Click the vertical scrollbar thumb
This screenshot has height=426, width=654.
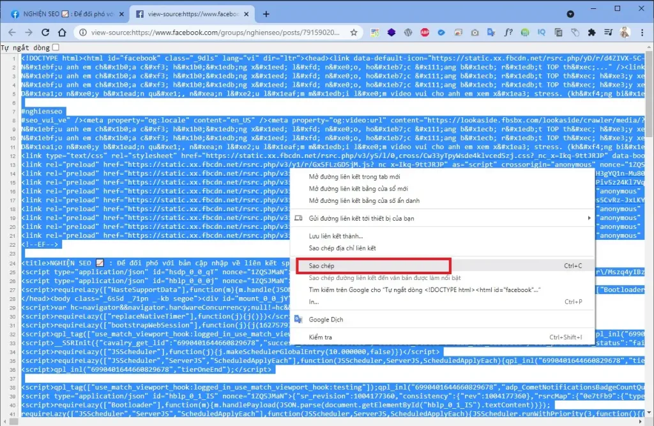click(650, 94)
